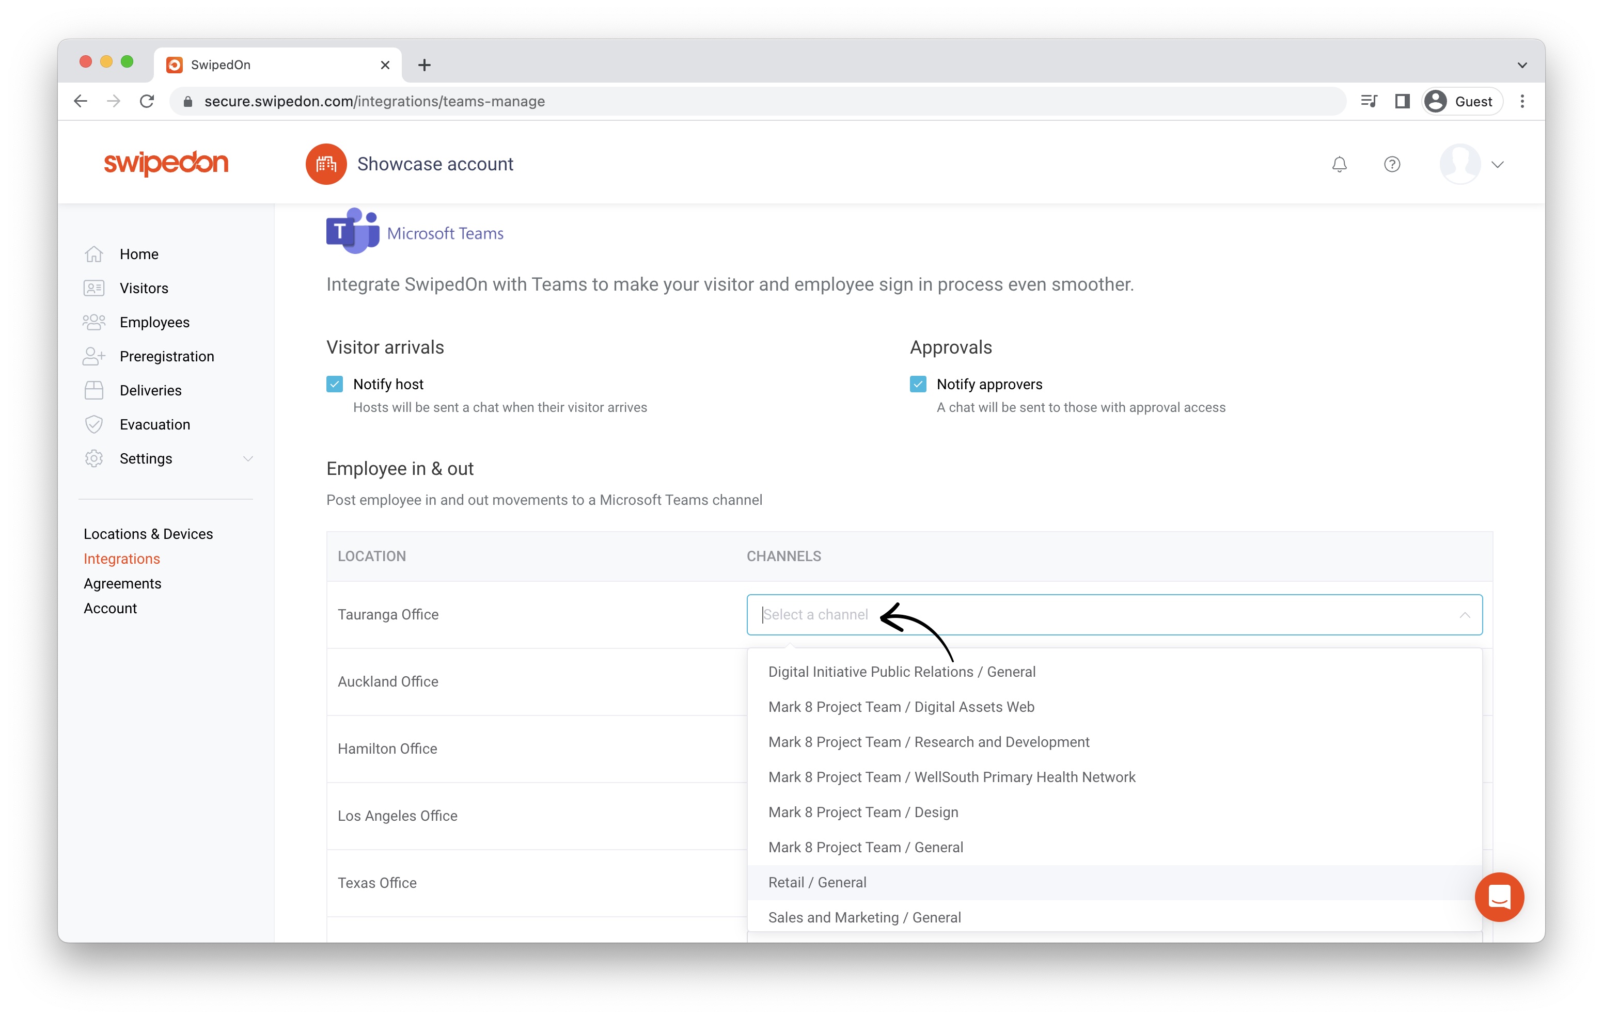Screen dimensions: 1603x1019
Task: Open the browser media control icon
Action: (1369, 101)
